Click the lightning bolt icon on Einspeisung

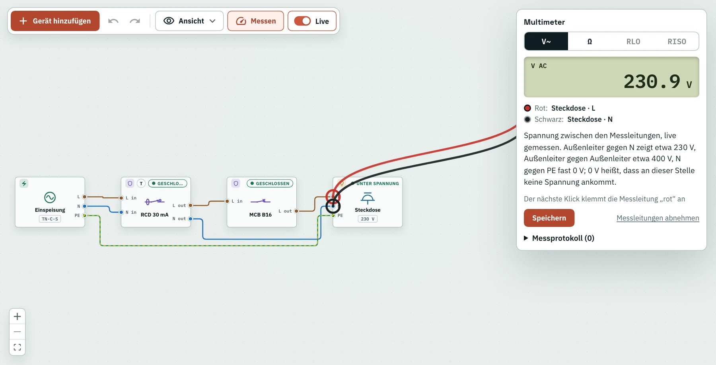(24, 183)
